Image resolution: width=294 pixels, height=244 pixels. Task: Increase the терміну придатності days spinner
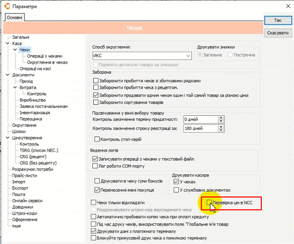(221, 118)
